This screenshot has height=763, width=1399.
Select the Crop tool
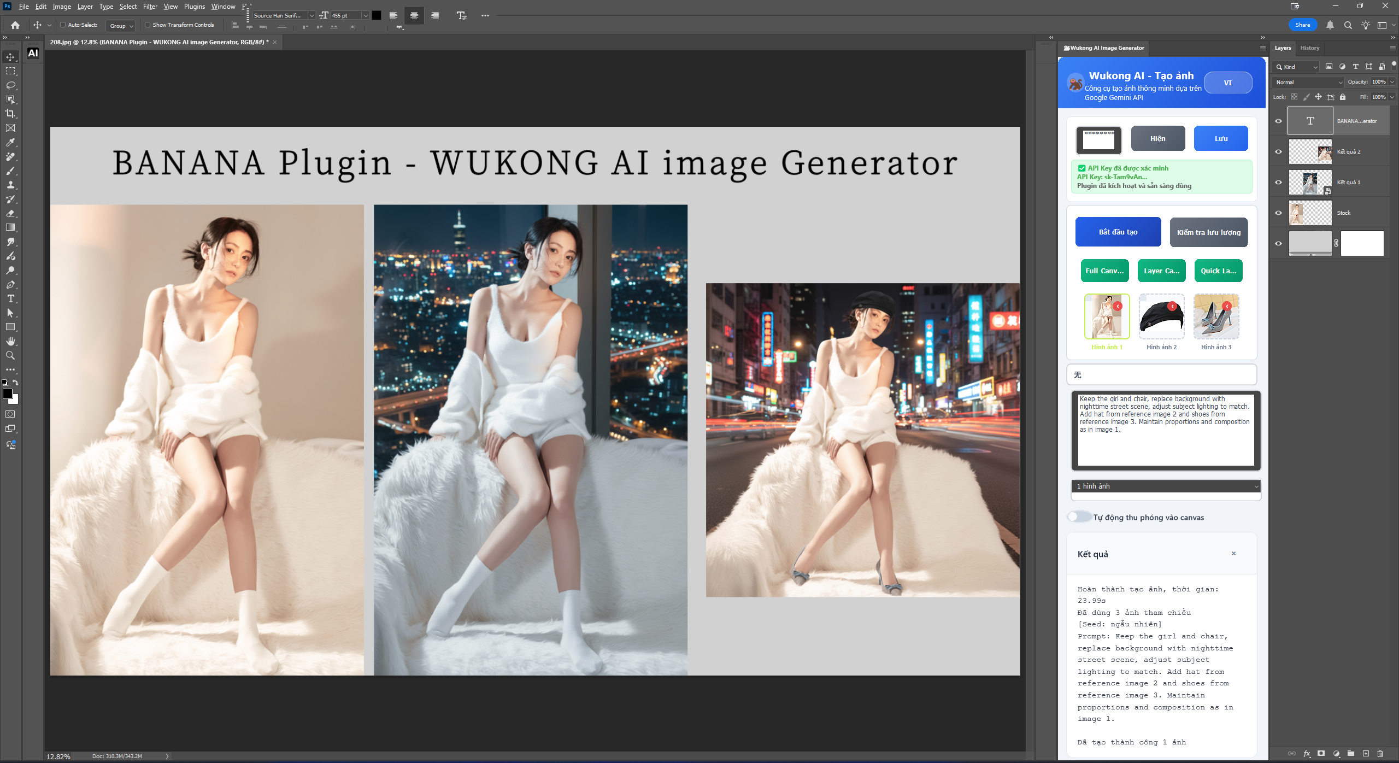point(10,114)
